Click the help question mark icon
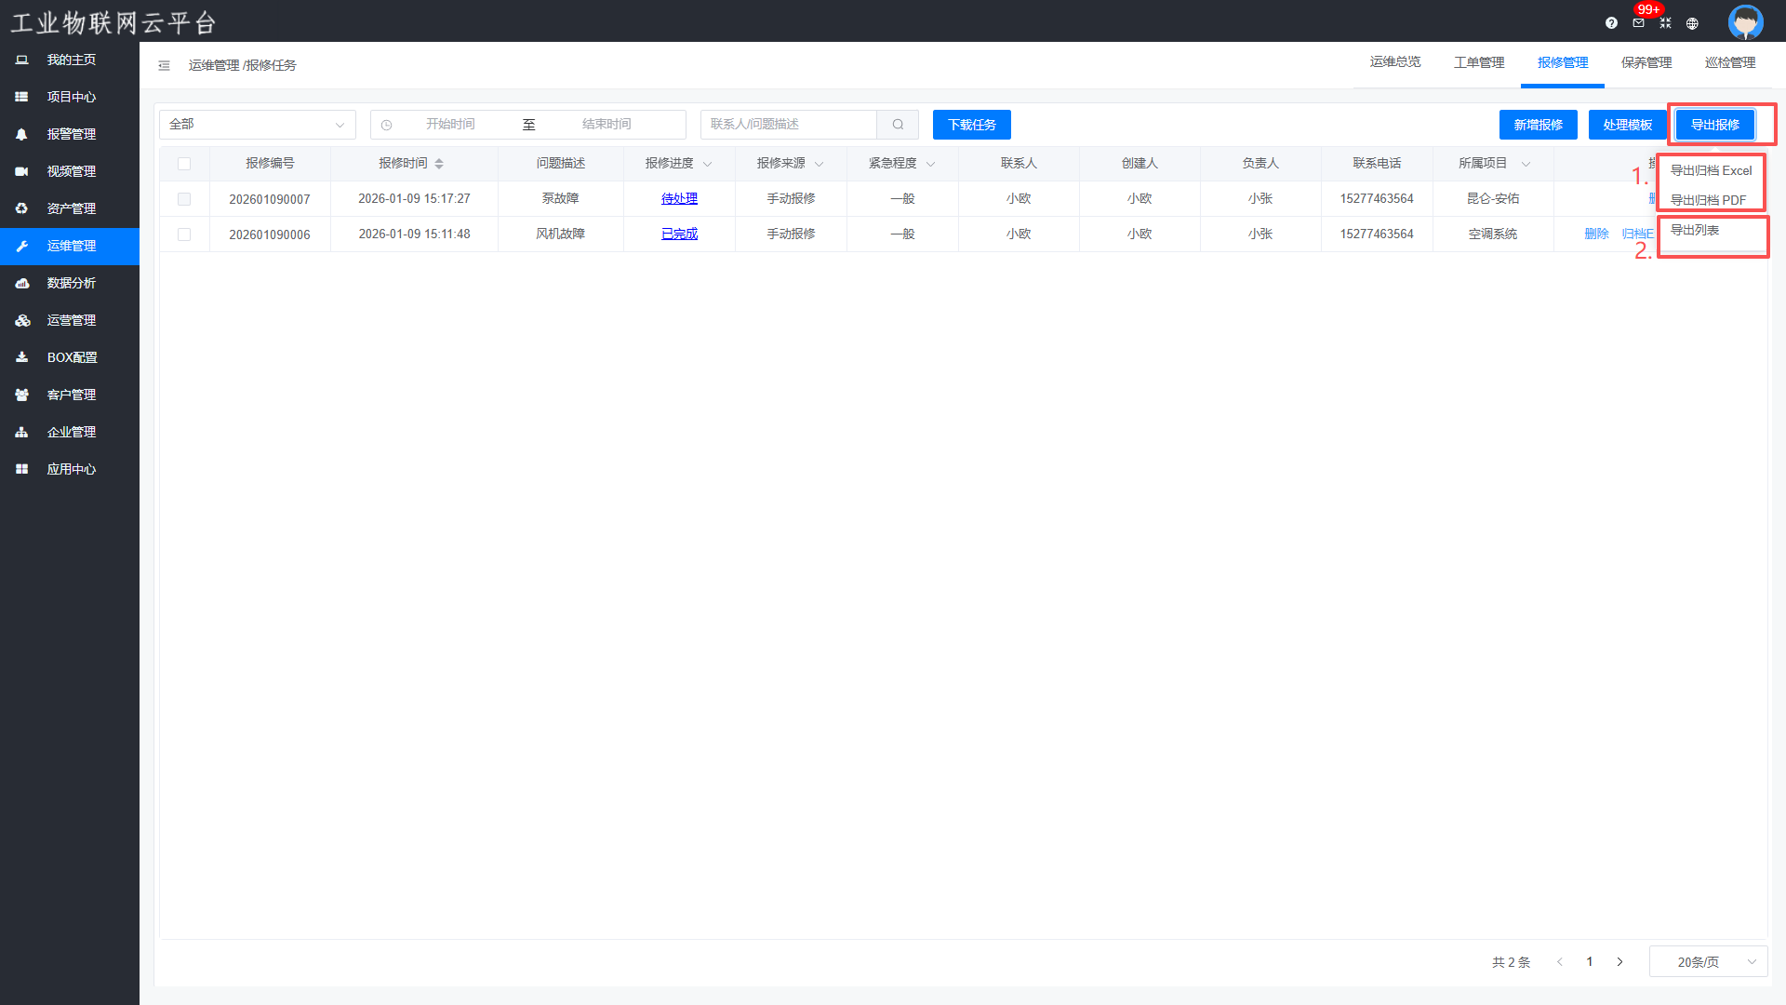The image size is (1786, 1005). pyautogui.click(x=1611, y=23)
